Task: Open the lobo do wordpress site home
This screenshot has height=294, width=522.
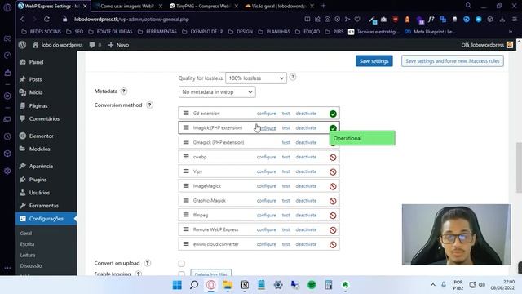Action: [x=58, y=45]
